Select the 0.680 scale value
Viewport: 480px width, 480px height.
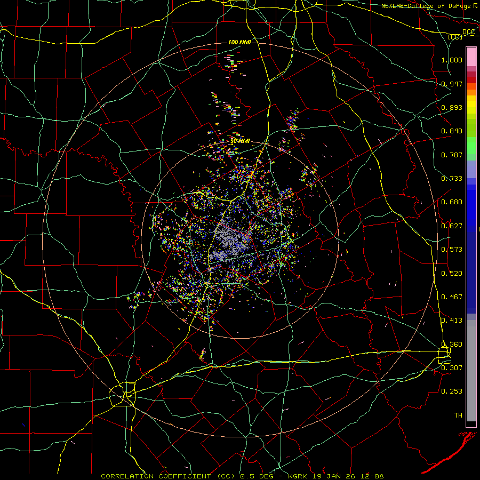tap(452, 202)
